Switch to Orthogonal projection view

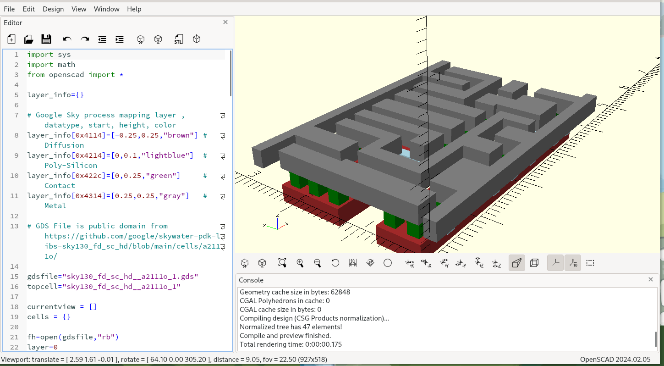(534, 263)
